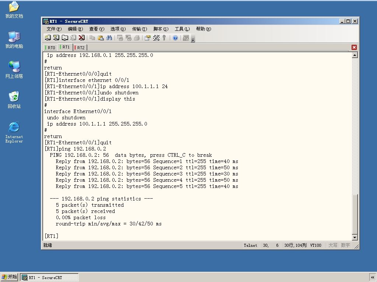Click the VT100 status bar entry
This screenshot has width=377, height=282.
point(316,245)
